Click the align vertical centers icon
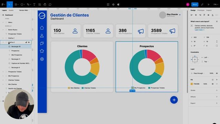Viewport: 220px width, 124px height. pyautogui.click(x=209, y=15)
